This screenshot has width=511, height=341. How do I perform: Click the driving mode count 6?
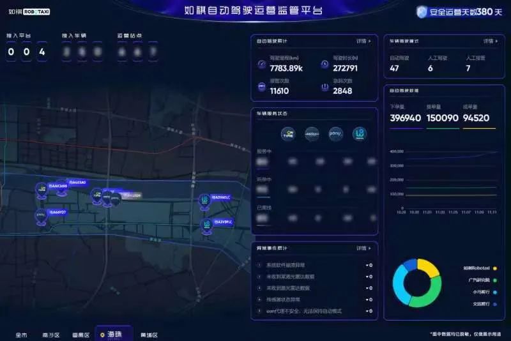pyautogui.click(x=431, y=68)
